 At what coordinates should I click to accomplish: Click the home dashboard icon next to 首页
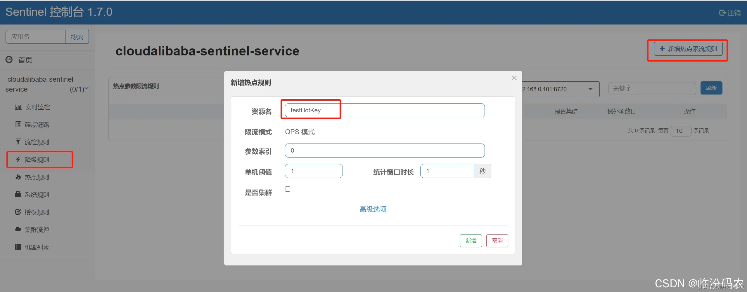pyautogui.click(x=9, y=60)
